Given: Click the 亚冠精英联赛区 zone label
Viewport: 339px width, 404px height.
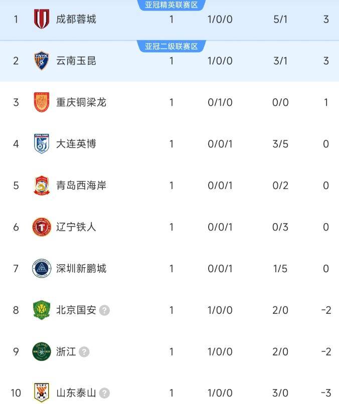Looking at the screenshot, I should (x=172, y=5).
